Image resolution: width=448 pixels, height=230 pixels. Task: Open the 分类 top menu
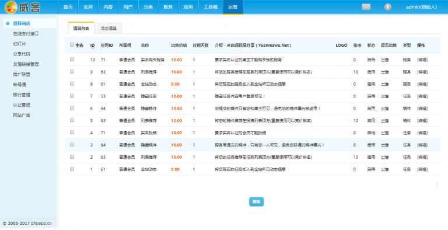point(148,7)
